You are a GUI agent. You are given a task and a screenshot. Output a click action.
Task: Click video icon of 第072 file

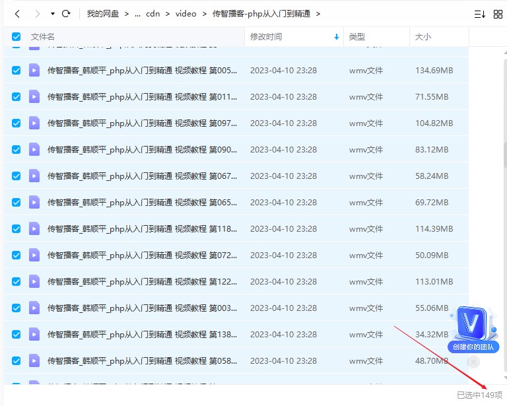pos(34,255)
